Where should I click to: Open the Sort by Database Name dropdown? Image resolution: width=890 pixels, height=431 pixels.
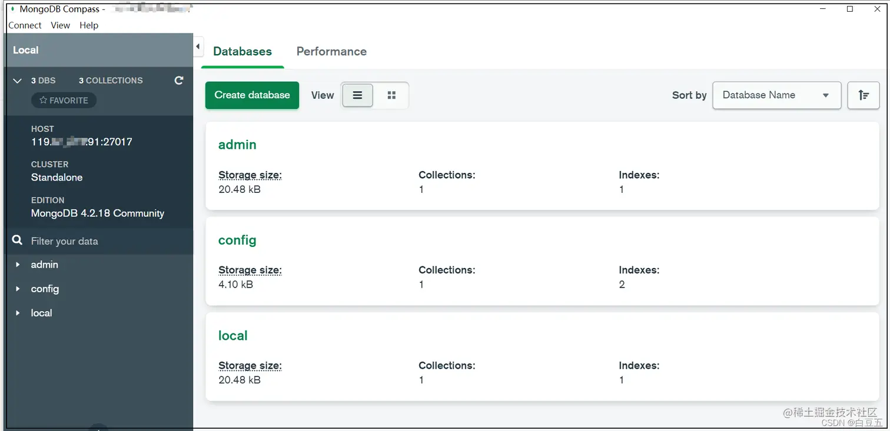pos(776,95)
